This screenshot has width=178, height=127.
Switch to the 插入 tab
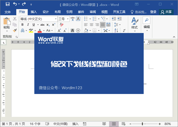[x=34, y=12]
